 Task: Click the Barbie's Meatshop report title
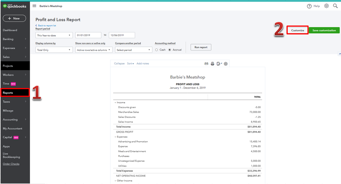pyautogui.click(x=188, y=77)
